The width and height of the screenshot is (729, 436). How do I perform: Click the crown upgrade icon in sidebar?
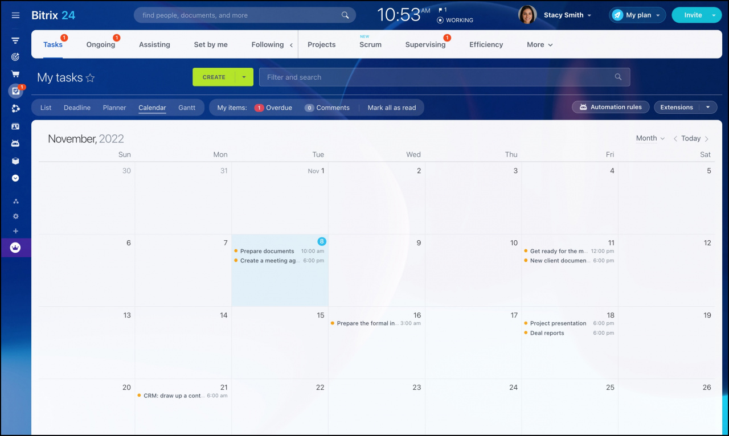(x=15, y=248)
